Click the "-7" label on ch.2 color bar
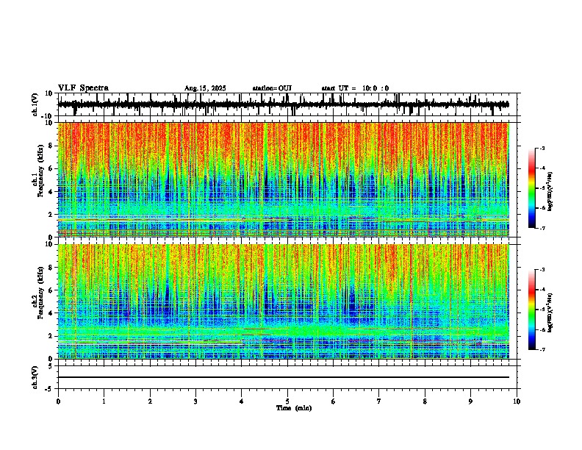The width and height of the screenshot is (582, 450). coord(542,349)
